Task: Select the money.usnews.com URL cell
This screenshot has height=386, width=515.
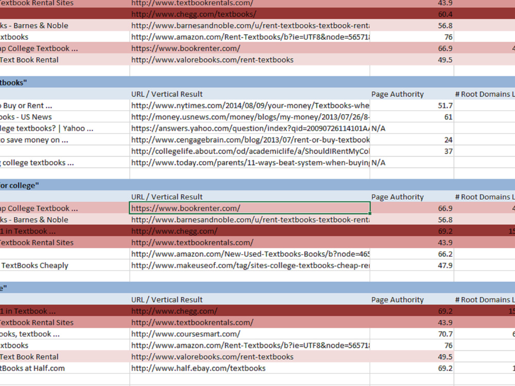Action: click(250, 117)
